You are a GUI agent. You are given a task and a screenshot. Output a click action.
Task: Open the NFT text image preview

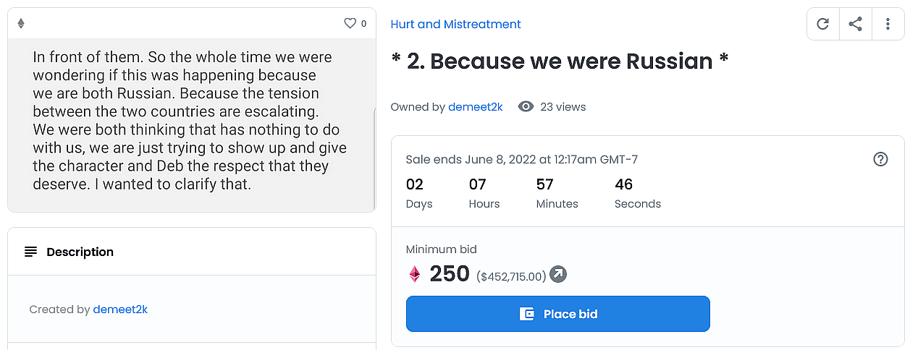(190, 124)
